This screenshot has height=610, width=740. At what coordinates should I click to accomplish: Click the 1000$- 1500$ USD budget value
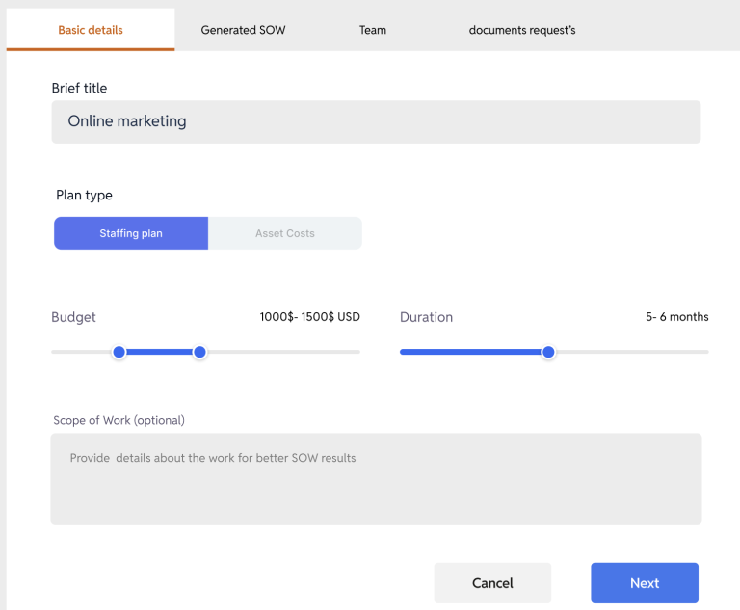pos(309,317)
